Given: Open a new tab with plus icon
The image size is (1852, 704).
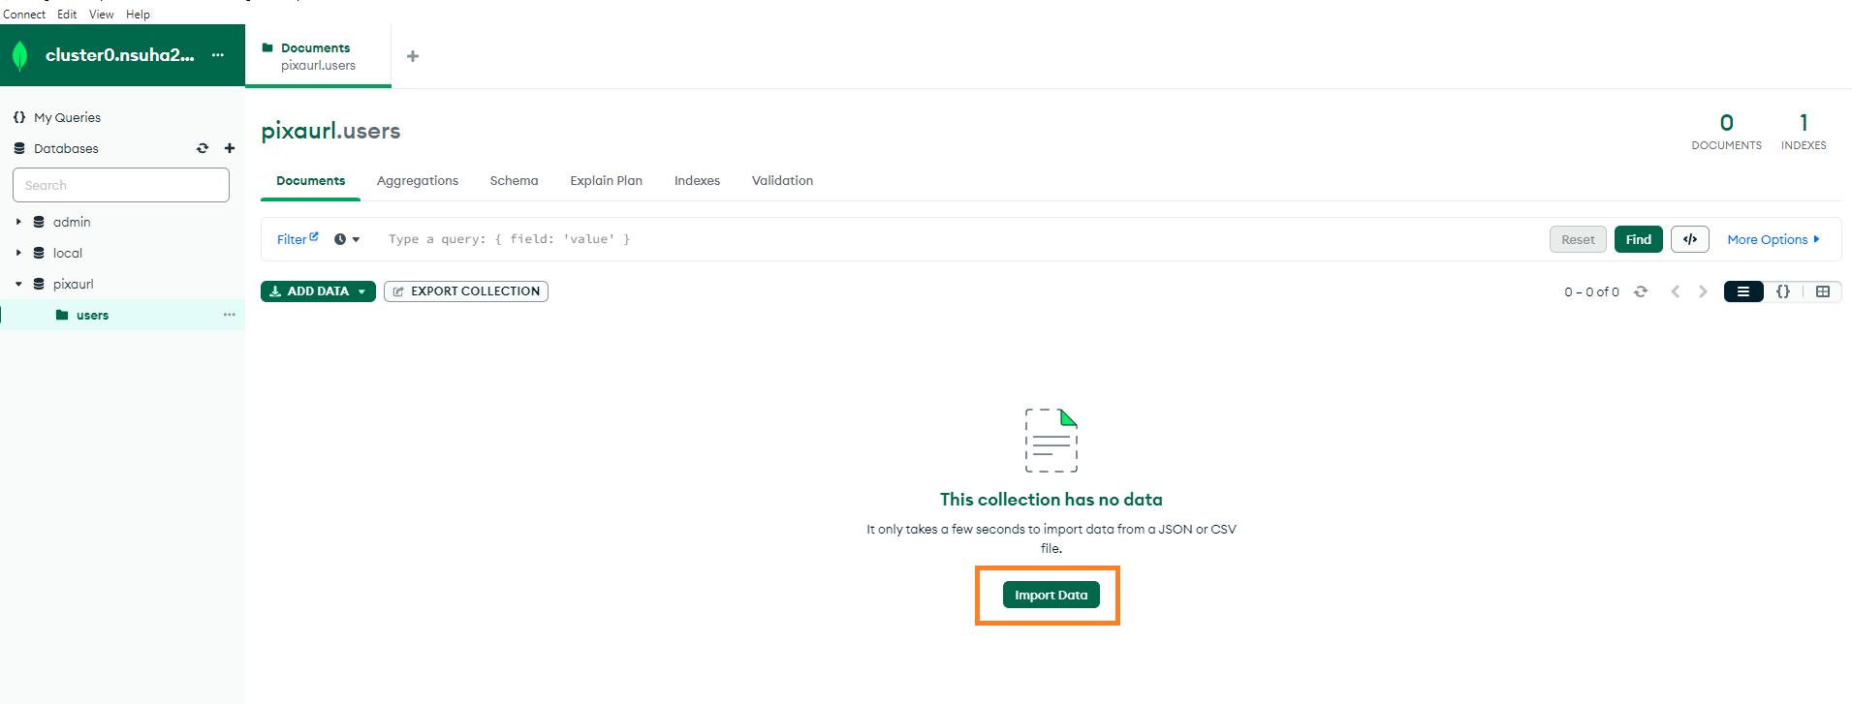Looking at the screenshot, I should point(413,56).
